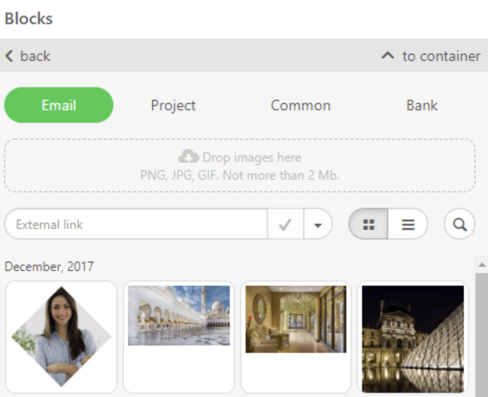Select the white mosque image thumbnail
The image size is (488, 397).
[x=179, y=337]
